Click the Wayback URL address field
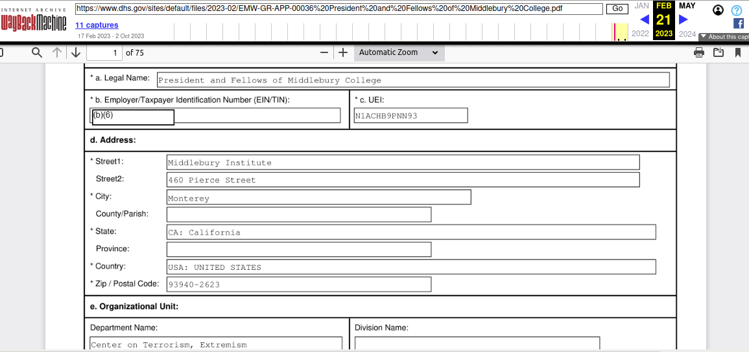This screenshot has height=352, width=749. (339, 8)
